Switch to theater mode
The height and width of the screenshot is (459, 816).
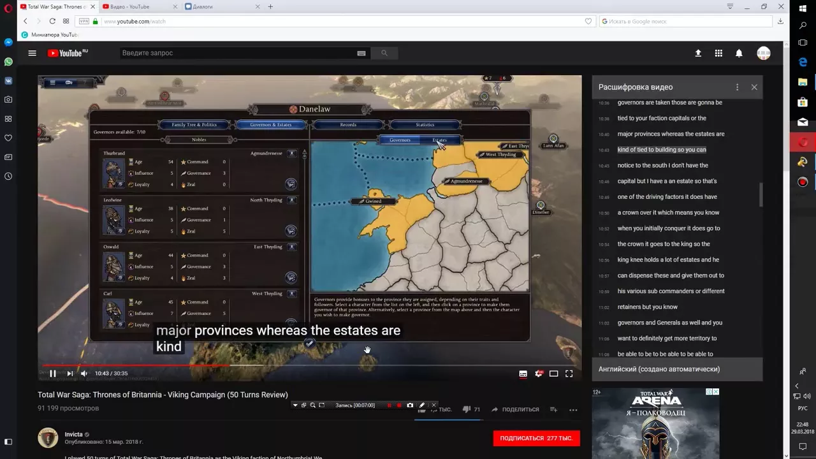pos(554,374)
